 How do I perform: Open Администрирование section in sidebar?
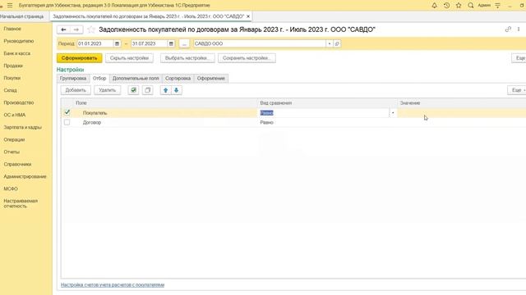25,177
